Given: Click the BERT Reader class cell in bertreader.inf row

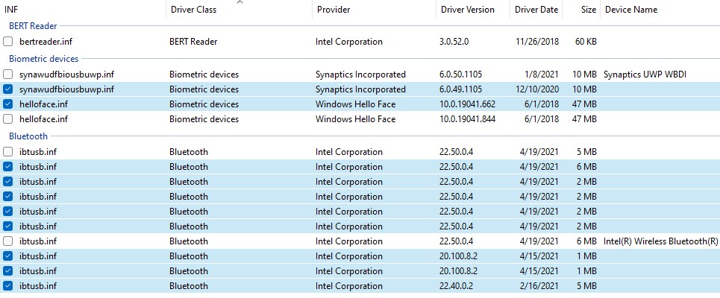Looking at the screenshot, I should click(x=193, y=42).
